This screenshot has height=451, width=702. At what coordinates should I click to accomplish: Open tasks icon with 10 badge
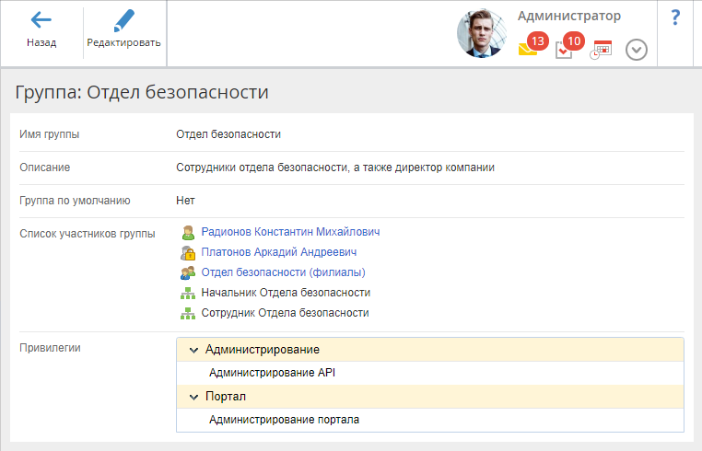565,50
